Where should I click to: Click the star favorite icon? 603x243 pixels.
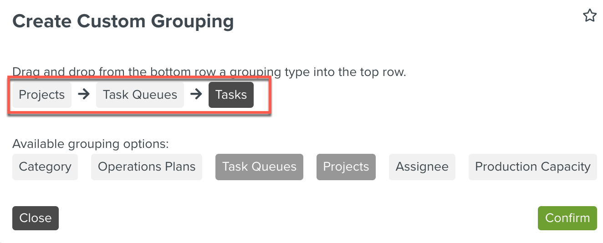[590, 16]
